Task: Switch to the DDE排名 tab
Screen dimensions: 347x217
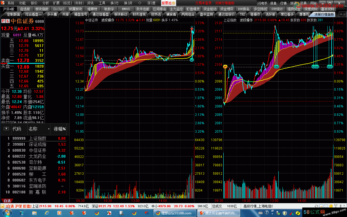Action: 243,9
